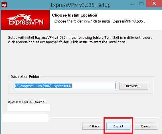This screenshot has height=134, width=162.
Task: Click the ExpressVPN icon in title bar
Action: [4, 5]
